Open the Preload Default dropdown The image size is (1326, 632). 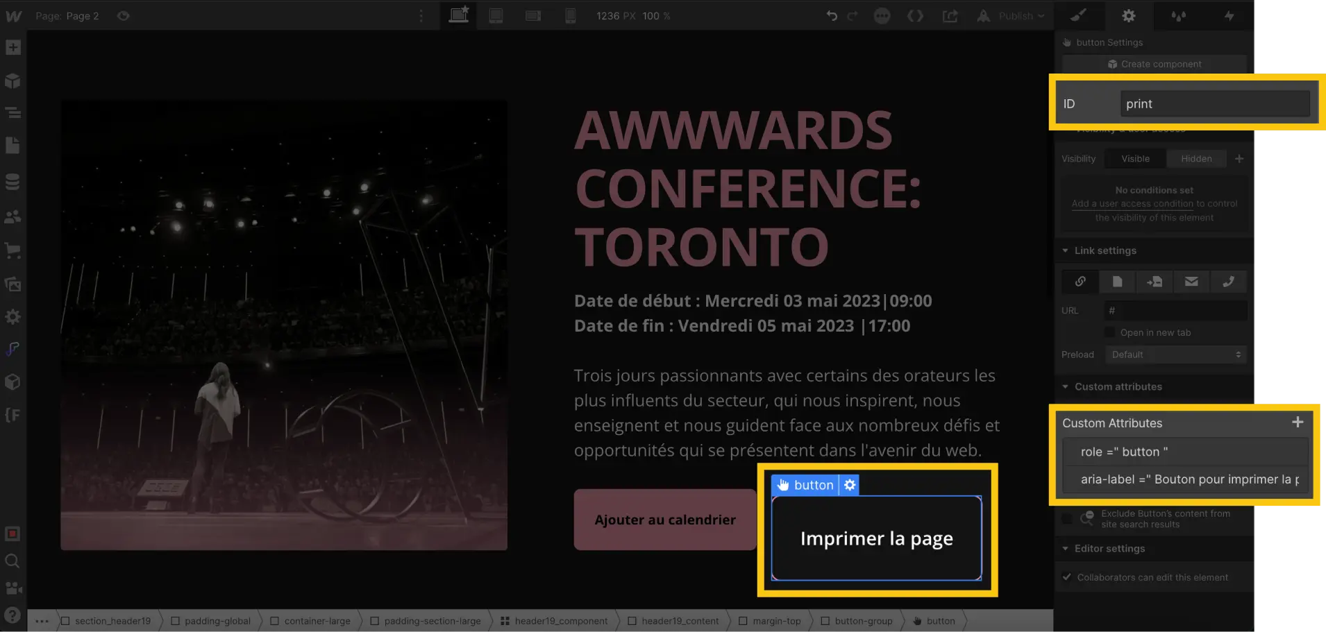(x=1175, y=355)
